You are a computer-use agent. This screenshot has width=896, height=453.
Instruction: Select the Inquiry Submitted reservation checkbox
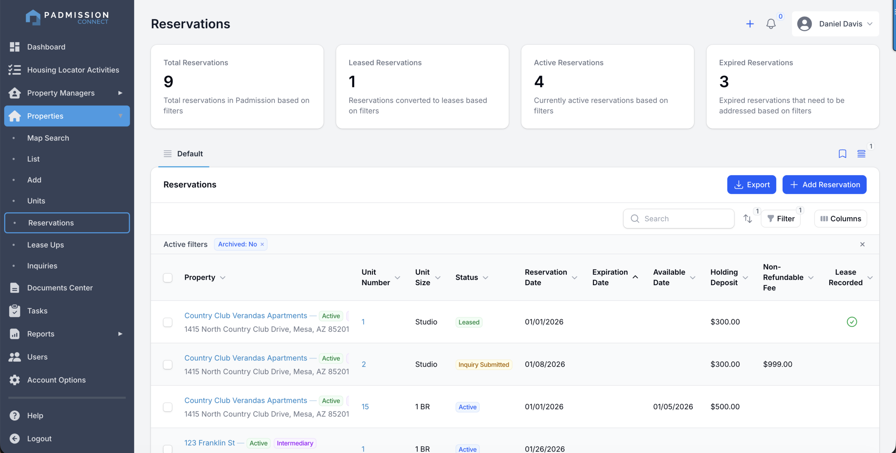(x=168, y=364)
